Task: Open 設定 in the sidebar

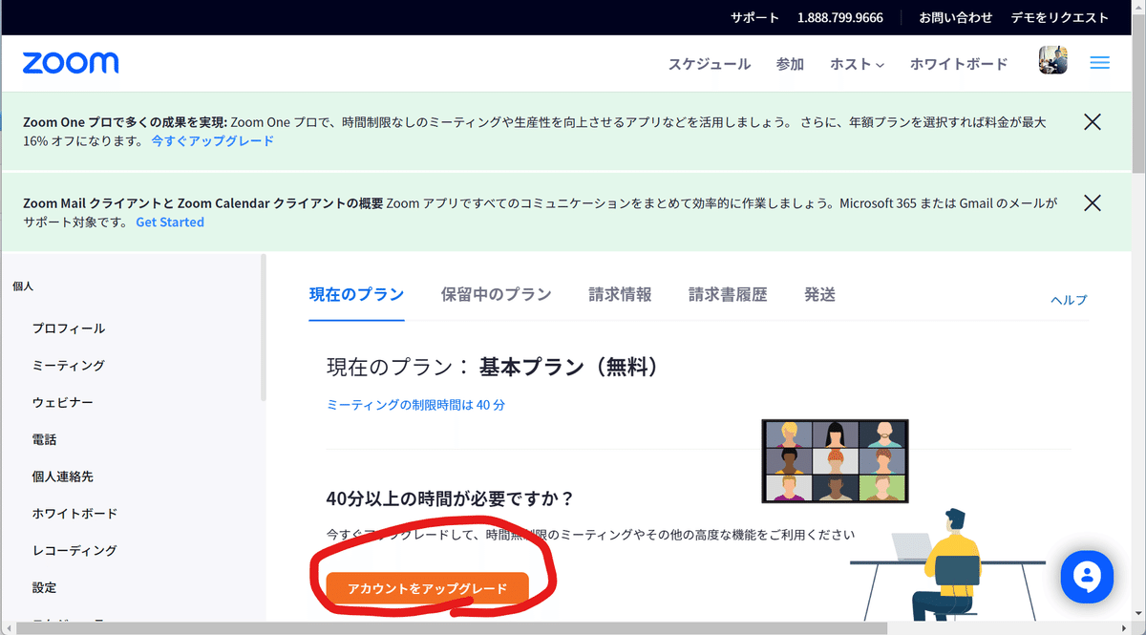Action: click(44, 587)
